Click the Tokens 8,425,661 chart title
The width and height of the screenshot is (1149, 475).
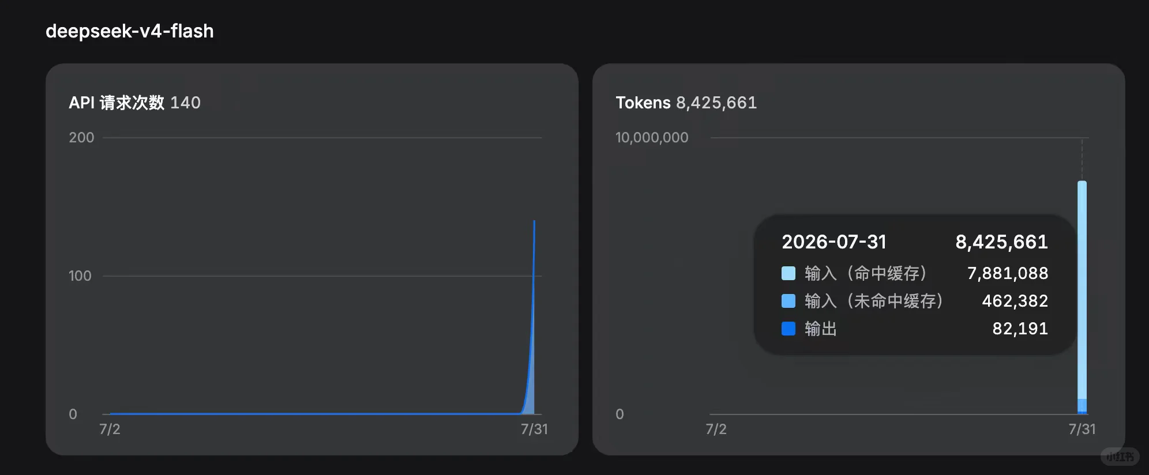[x=686, y=103]
